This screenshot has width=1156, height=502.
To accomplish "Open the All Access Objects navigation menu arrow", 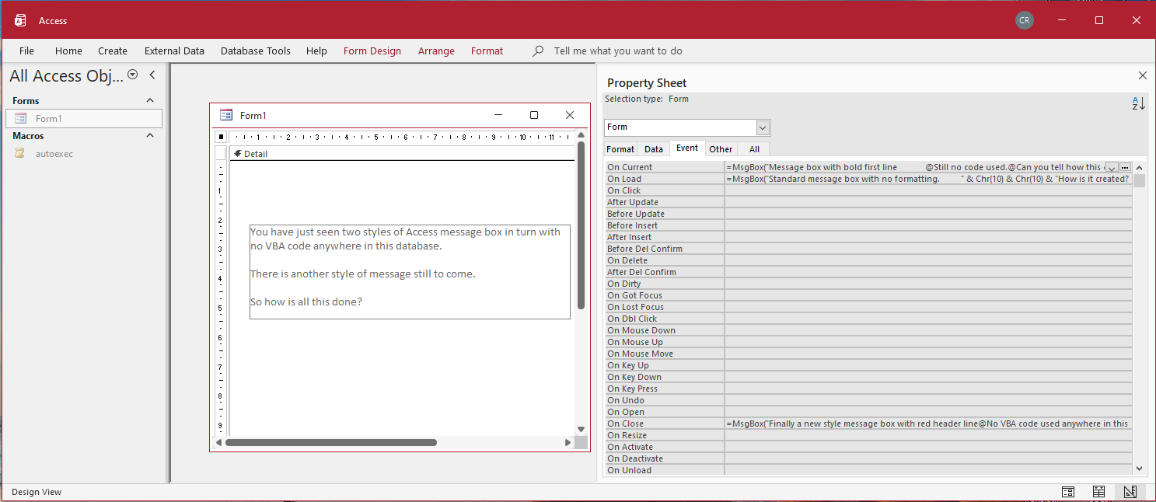I will coord(133,75).
